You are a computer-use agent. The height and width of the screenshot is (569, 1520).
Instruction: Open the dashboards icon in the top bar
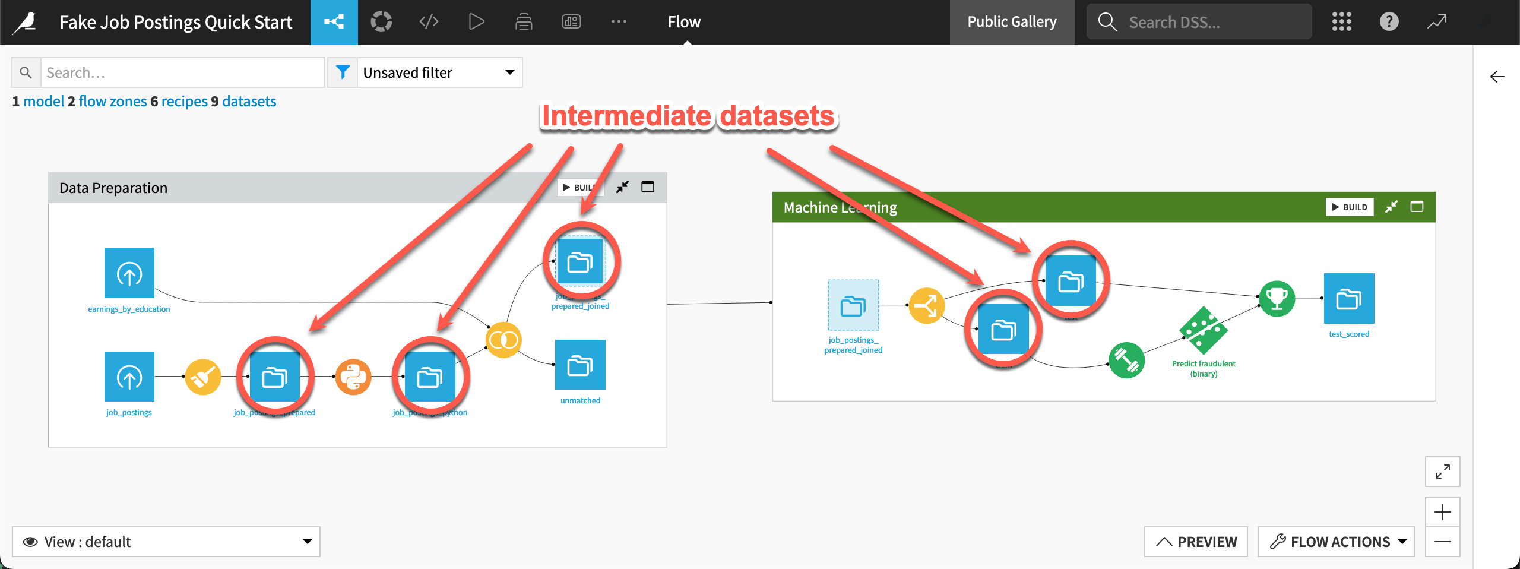point(571,22)
